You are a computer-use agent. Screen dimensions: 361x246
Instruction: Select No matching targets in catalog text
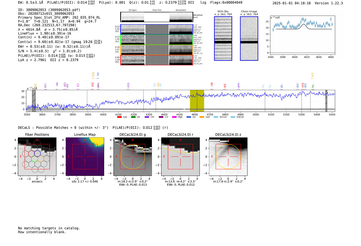[49, 228]
